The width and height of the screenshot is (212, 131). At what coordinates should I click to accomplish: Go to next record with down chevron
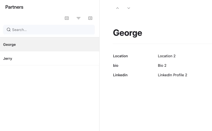[129, 8]
